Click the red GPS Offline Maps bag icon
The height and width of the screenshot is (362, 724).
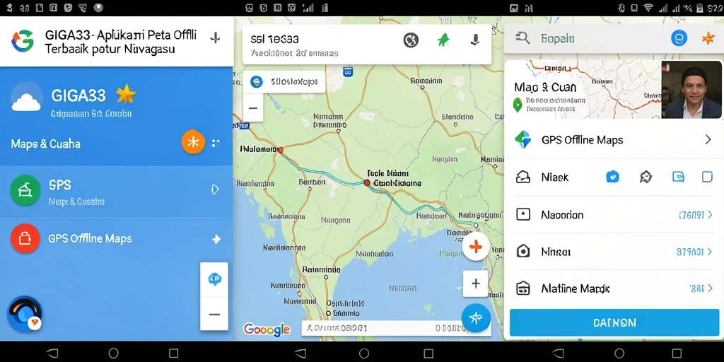(25, 238)
